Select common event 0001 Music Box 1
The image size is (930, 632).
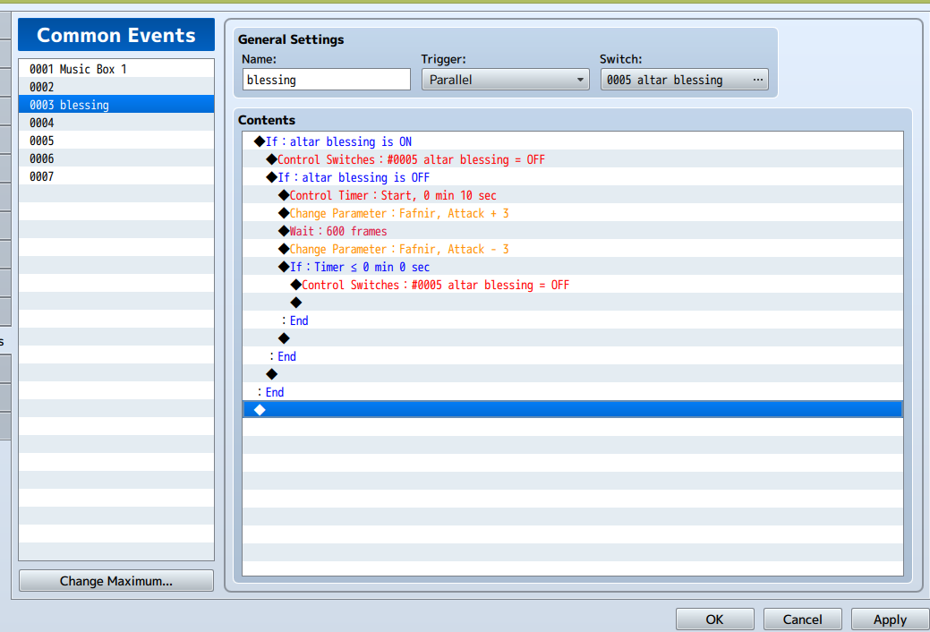point(116,69)
